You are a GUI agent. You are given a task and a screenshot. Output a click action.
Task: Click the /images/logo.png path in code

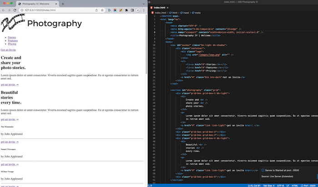209,55
